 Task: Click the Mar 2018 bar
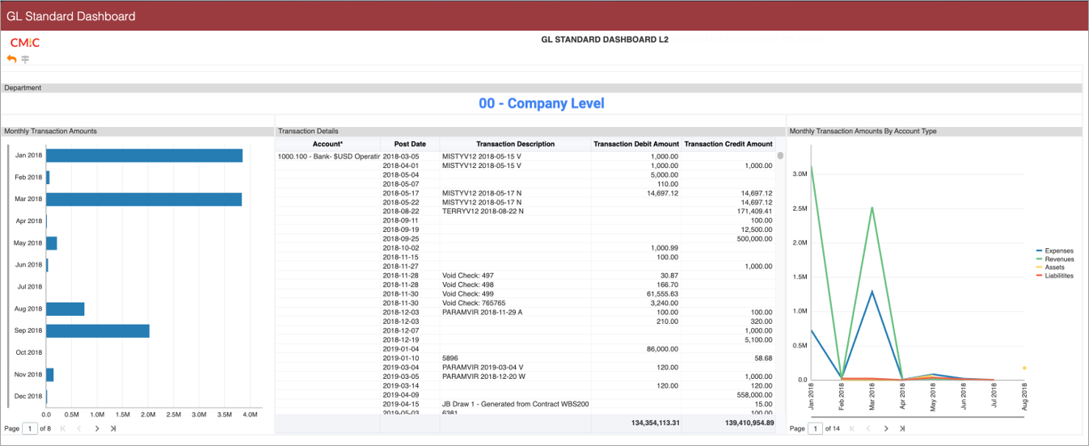[144, 199]
